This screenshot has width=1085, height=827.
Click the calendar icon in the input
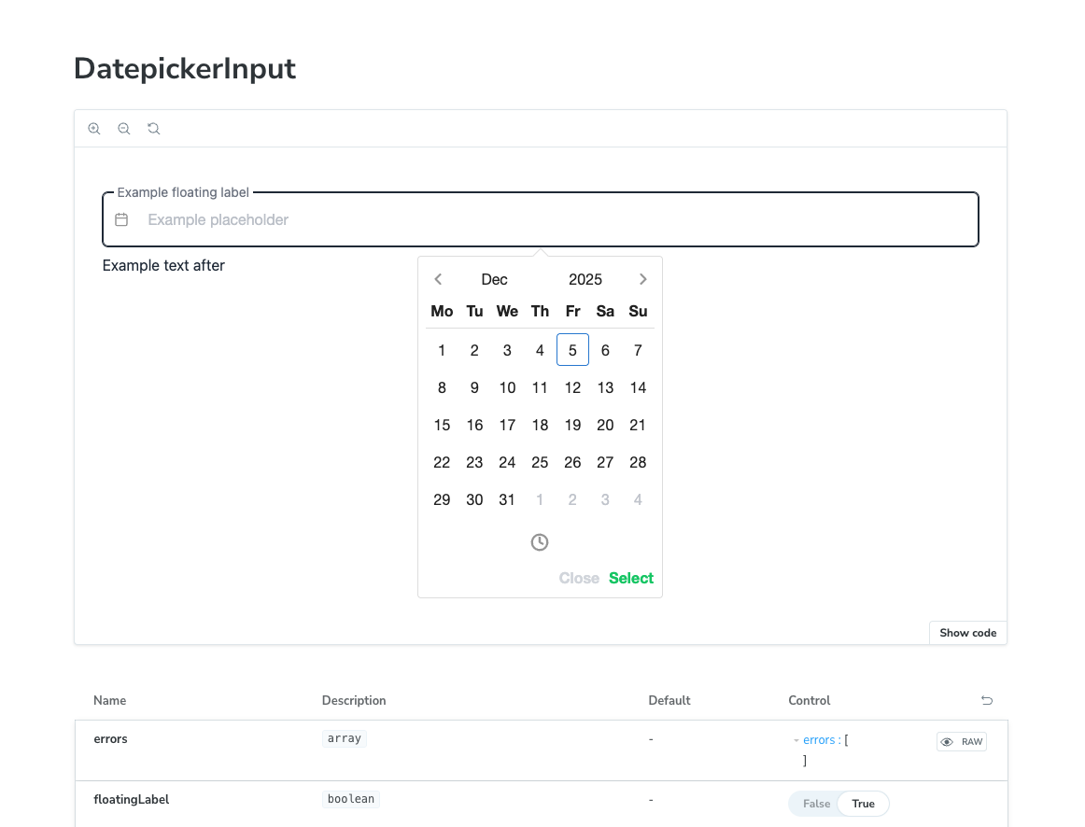(x=121, y=220)
